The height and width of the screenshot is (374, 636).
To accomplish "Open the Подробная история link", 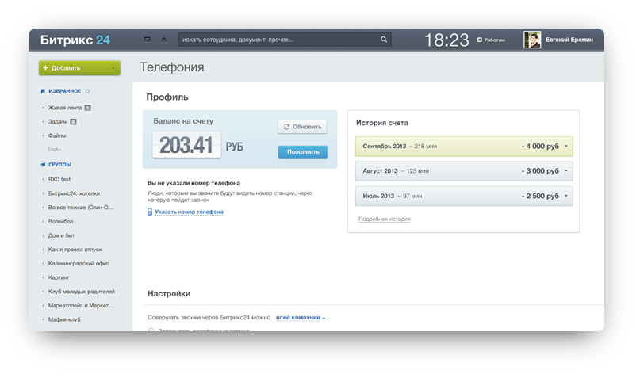I will tap(385, 219).
